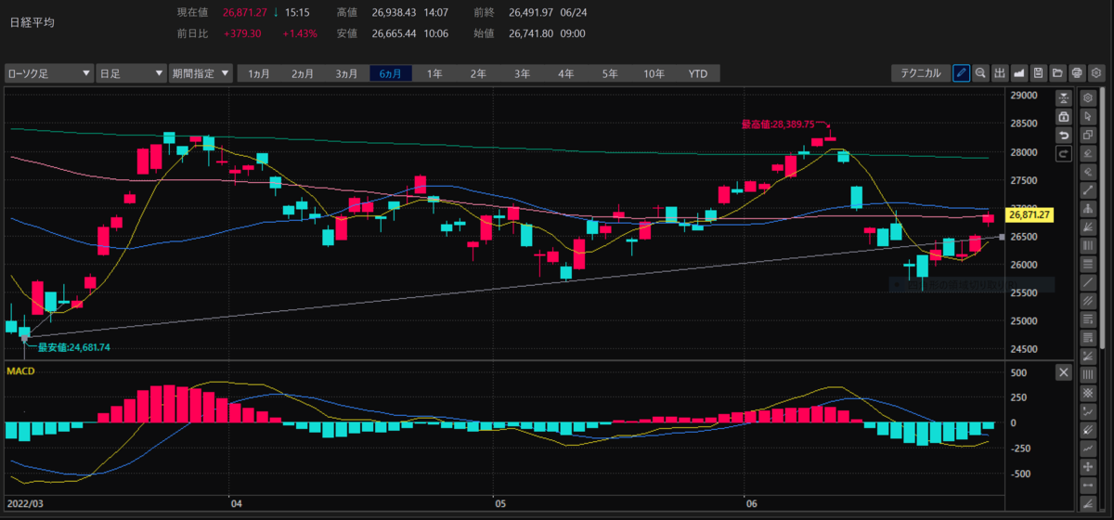Switch chart range to 3年
The image size is (1114, 520).
(x=523, y=72)
